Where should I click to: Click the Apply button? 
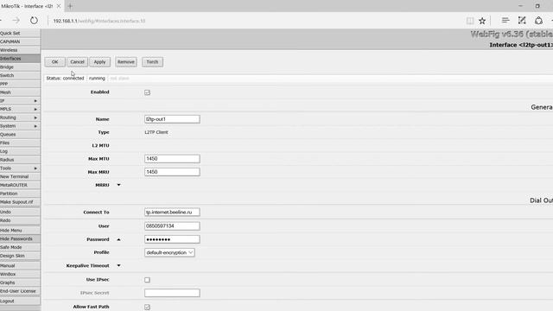(100, 62)
